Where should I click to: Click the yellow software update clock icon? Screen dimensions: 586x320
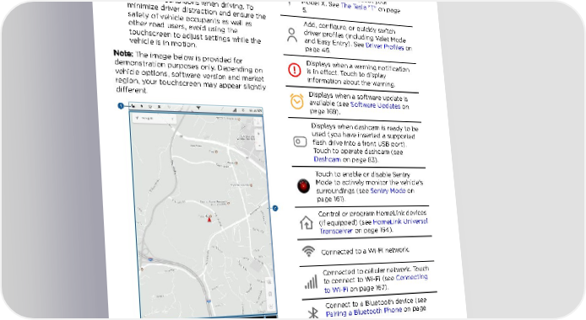coord(297,101)
